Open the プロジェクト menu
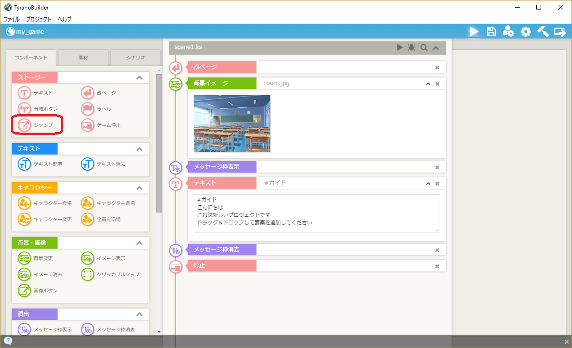This screenshot has height=348, width=572. (39, 19)
